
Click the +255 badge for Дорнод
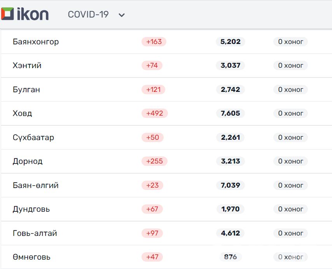(x=154, y=161)
